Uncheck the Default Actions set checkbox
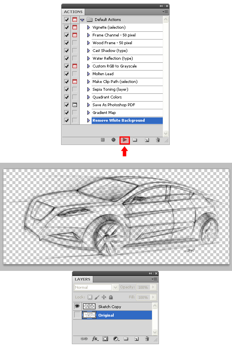This screenshot has height=348, width=232. coord(67,19)
